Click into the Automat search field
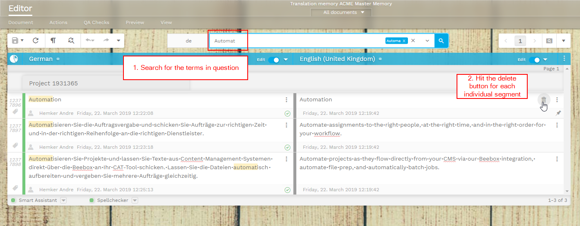The image size is (580, 226). [294, 40]
